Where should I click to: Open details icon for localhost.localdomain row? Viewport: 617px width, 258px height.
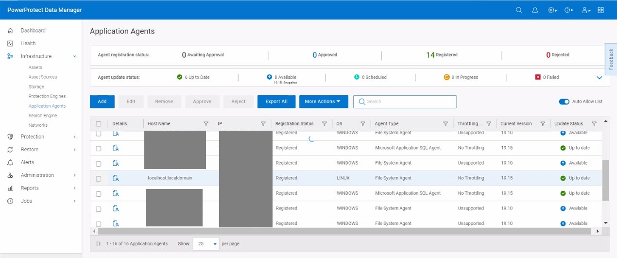tap(116, 178)
